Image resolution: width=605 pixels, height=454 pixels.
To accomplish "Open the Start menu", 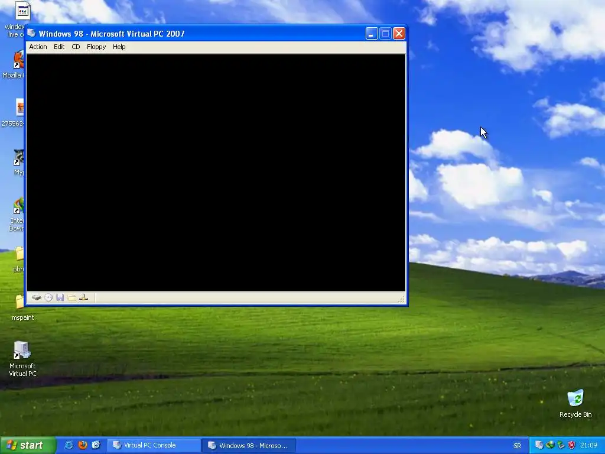I will point(28,445).
